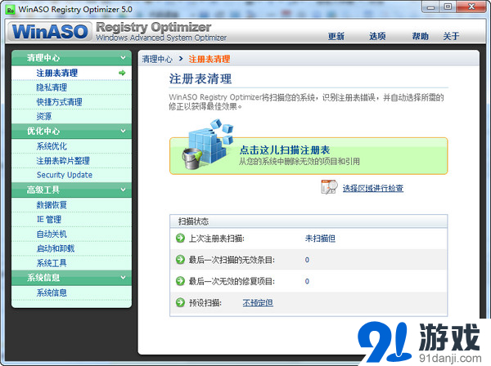Open the 选项 menu
Image resolution: width=491 pixels, height=366 pixels.
(x=377, y=36)
